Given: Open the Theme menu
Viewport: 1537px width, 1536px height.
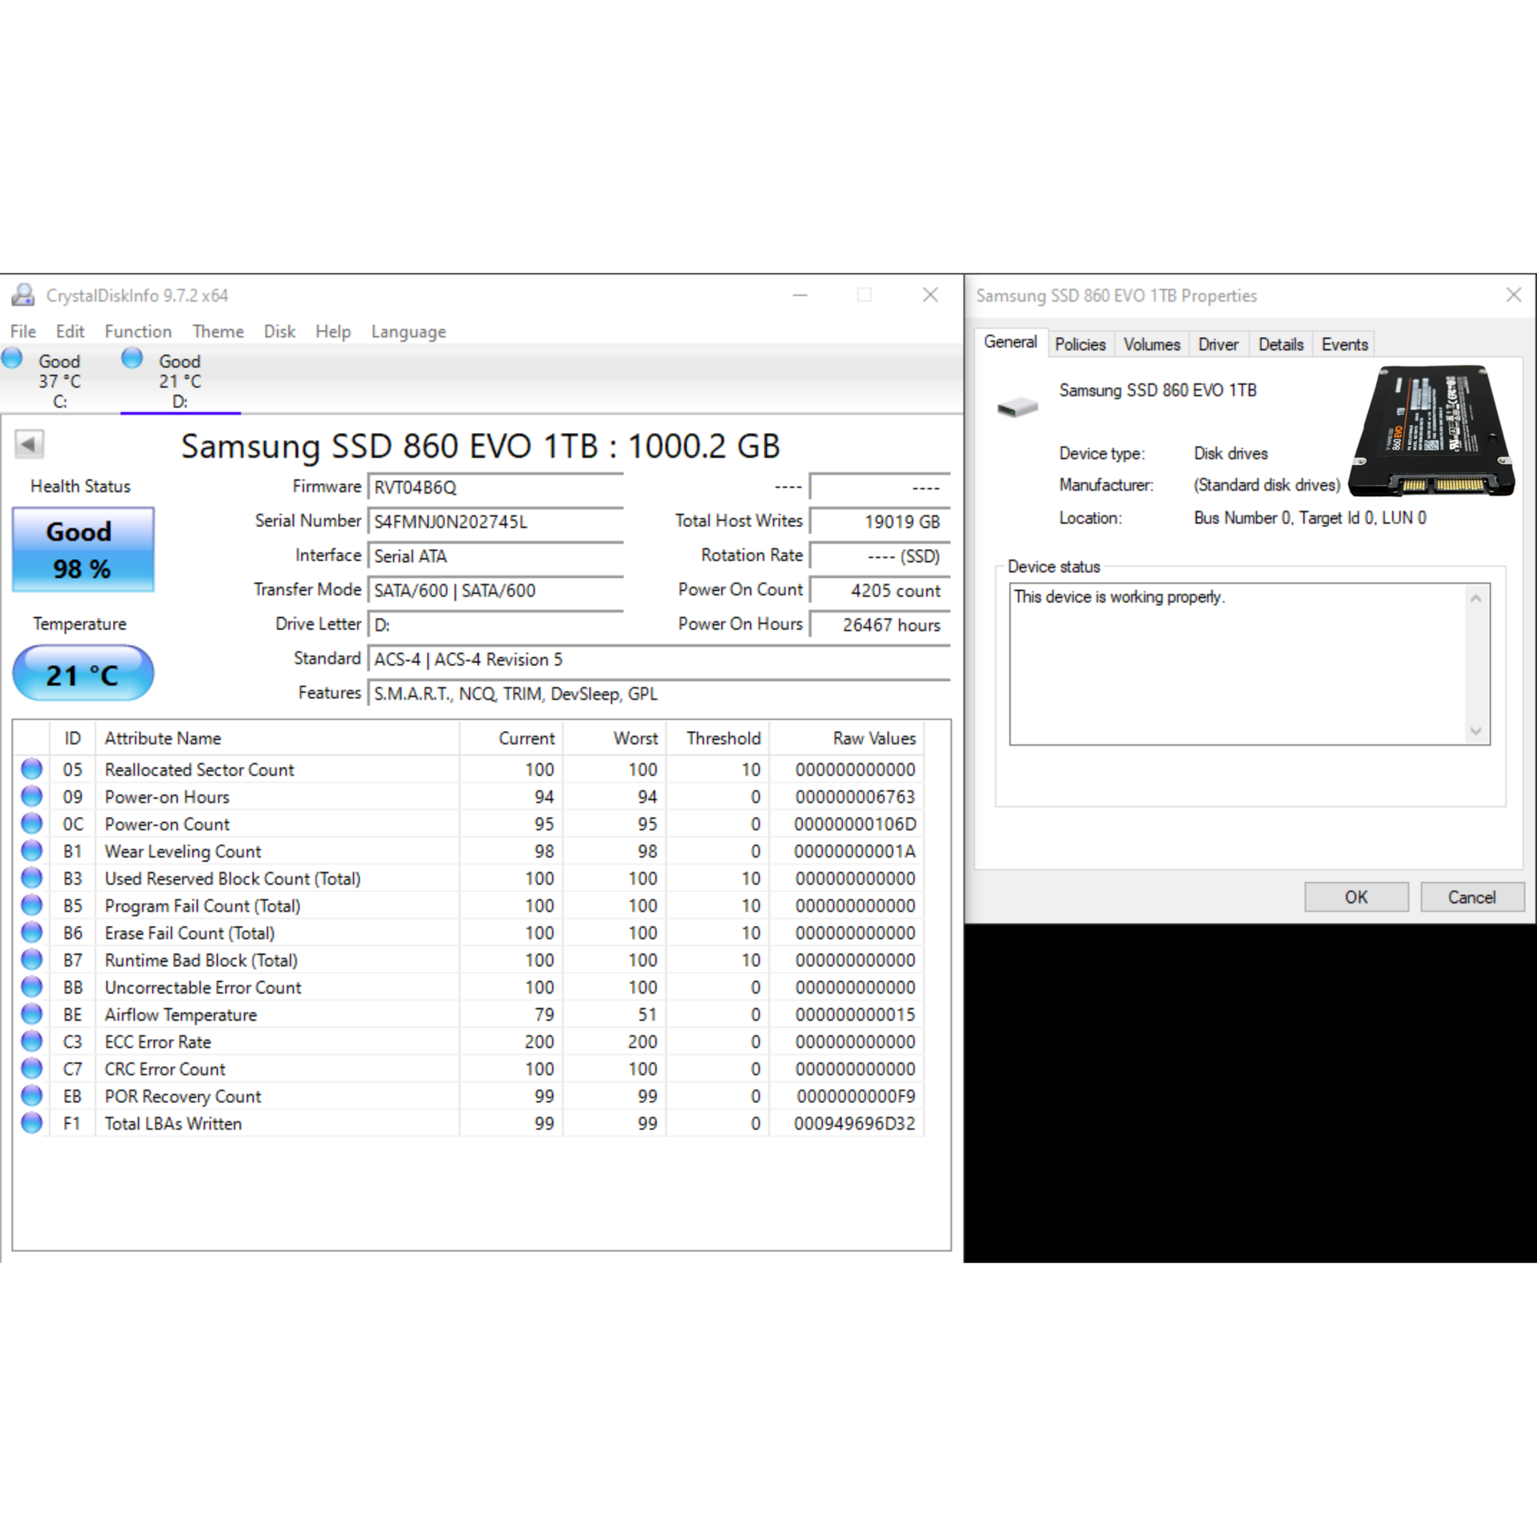Looking at the screenshot, I should coord(219,331).
